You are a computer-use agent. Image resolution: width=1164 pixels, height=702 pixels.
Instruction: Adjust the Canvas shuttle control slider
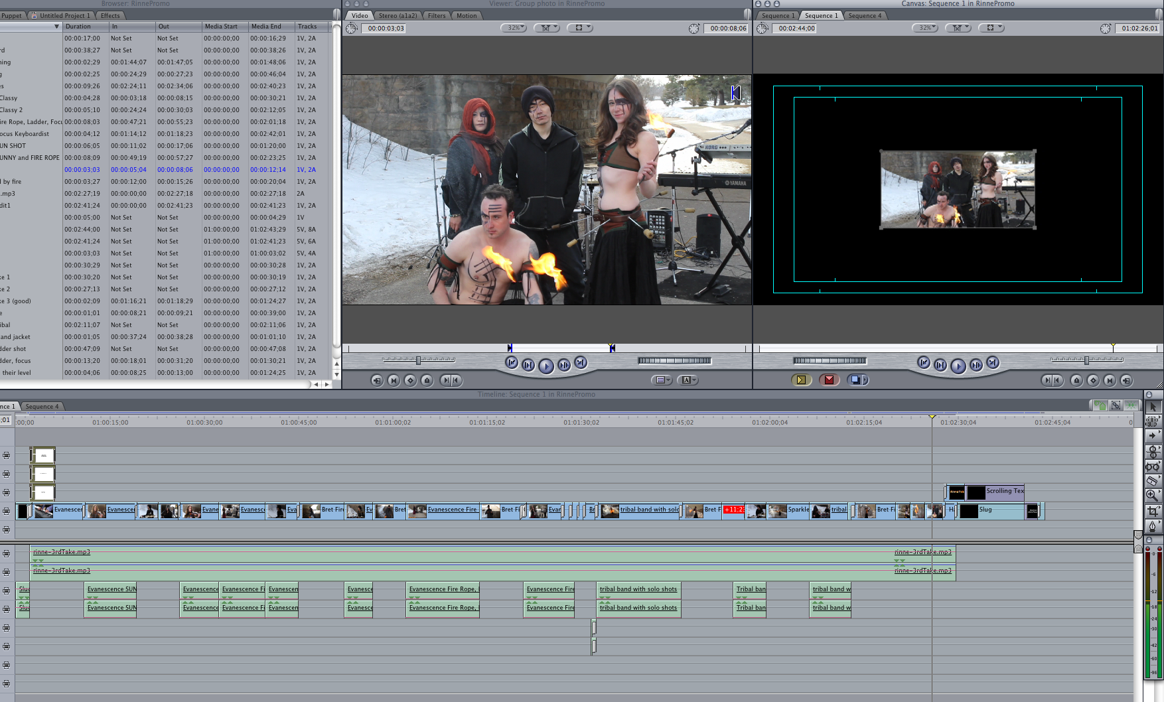(1087, 360)
